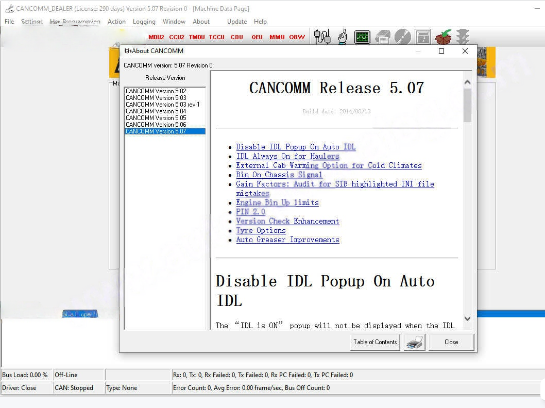Open Version Check Enhancement link

[287, 222]
